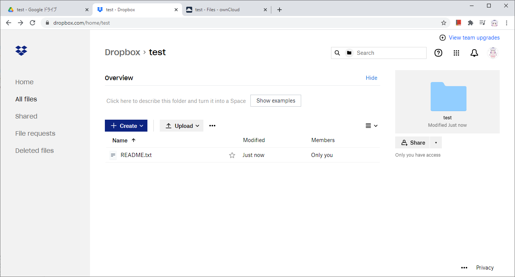Image resolution: width=515 pixels, height=277 pixels.
Task: View site info via the padlock icon
Action: tap(47, 23)
